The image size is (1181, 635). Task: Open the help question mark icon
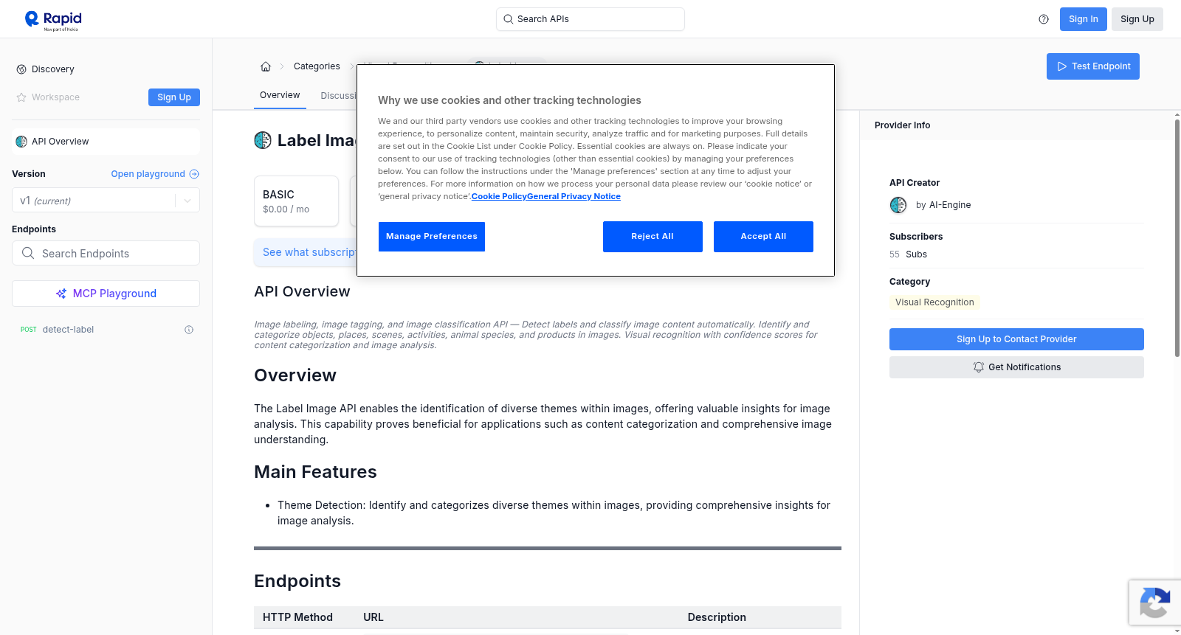tap(1044, 19)
